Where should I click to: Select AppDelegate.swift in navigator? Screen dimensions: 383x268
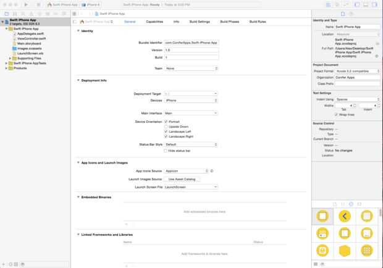pos(30,34)
